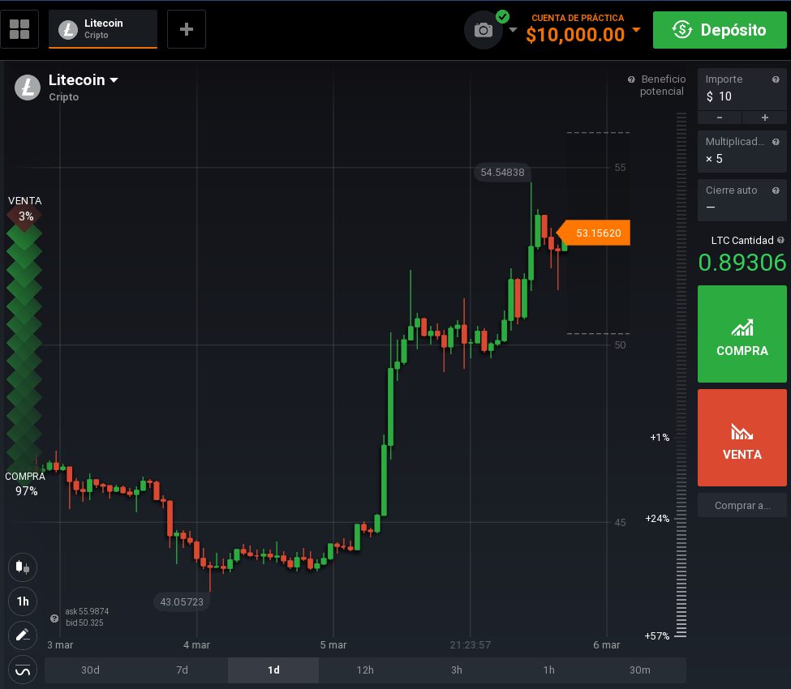
Task: Click the orange 53.15620 current price tag
Action: [594, 233]
